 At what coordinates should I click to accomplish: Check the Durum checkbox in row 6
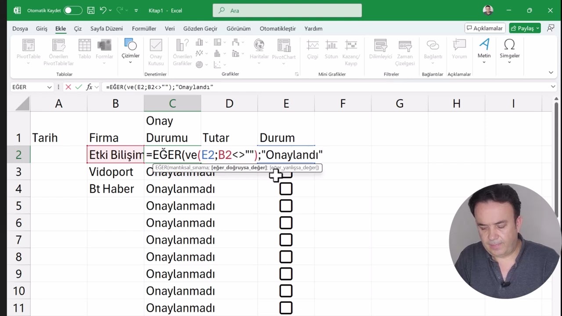point(286,223)
